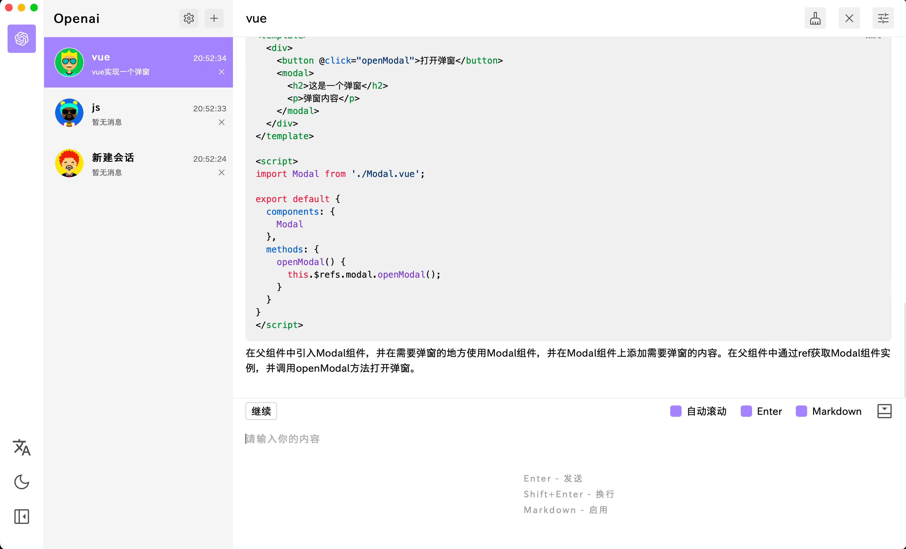Create new conversation with plus icon
This screenshot has width=906, height=549.
click(214, 18)
